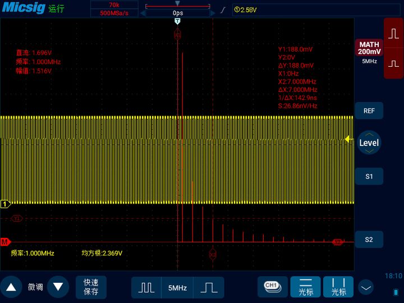
Task: Decrease the timebase with the narrow-pulses icon
Action: click(x=146, y=288)
